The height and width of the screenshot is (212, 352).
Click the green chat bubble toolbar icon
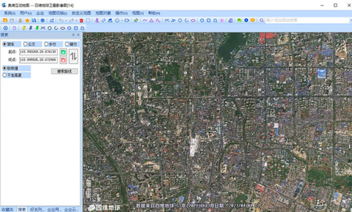click(x=239, y=21)
